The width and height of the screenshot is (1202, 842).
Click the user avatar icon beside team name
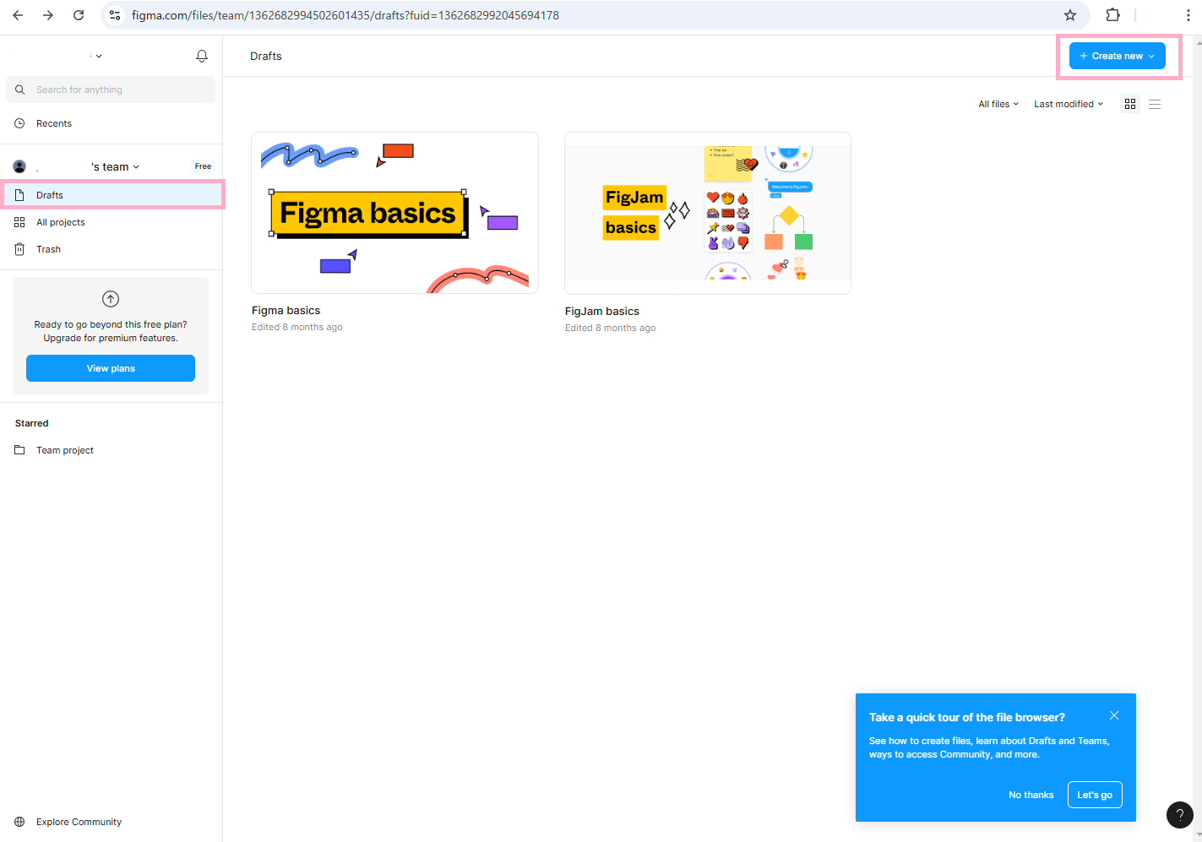[19, 166]
